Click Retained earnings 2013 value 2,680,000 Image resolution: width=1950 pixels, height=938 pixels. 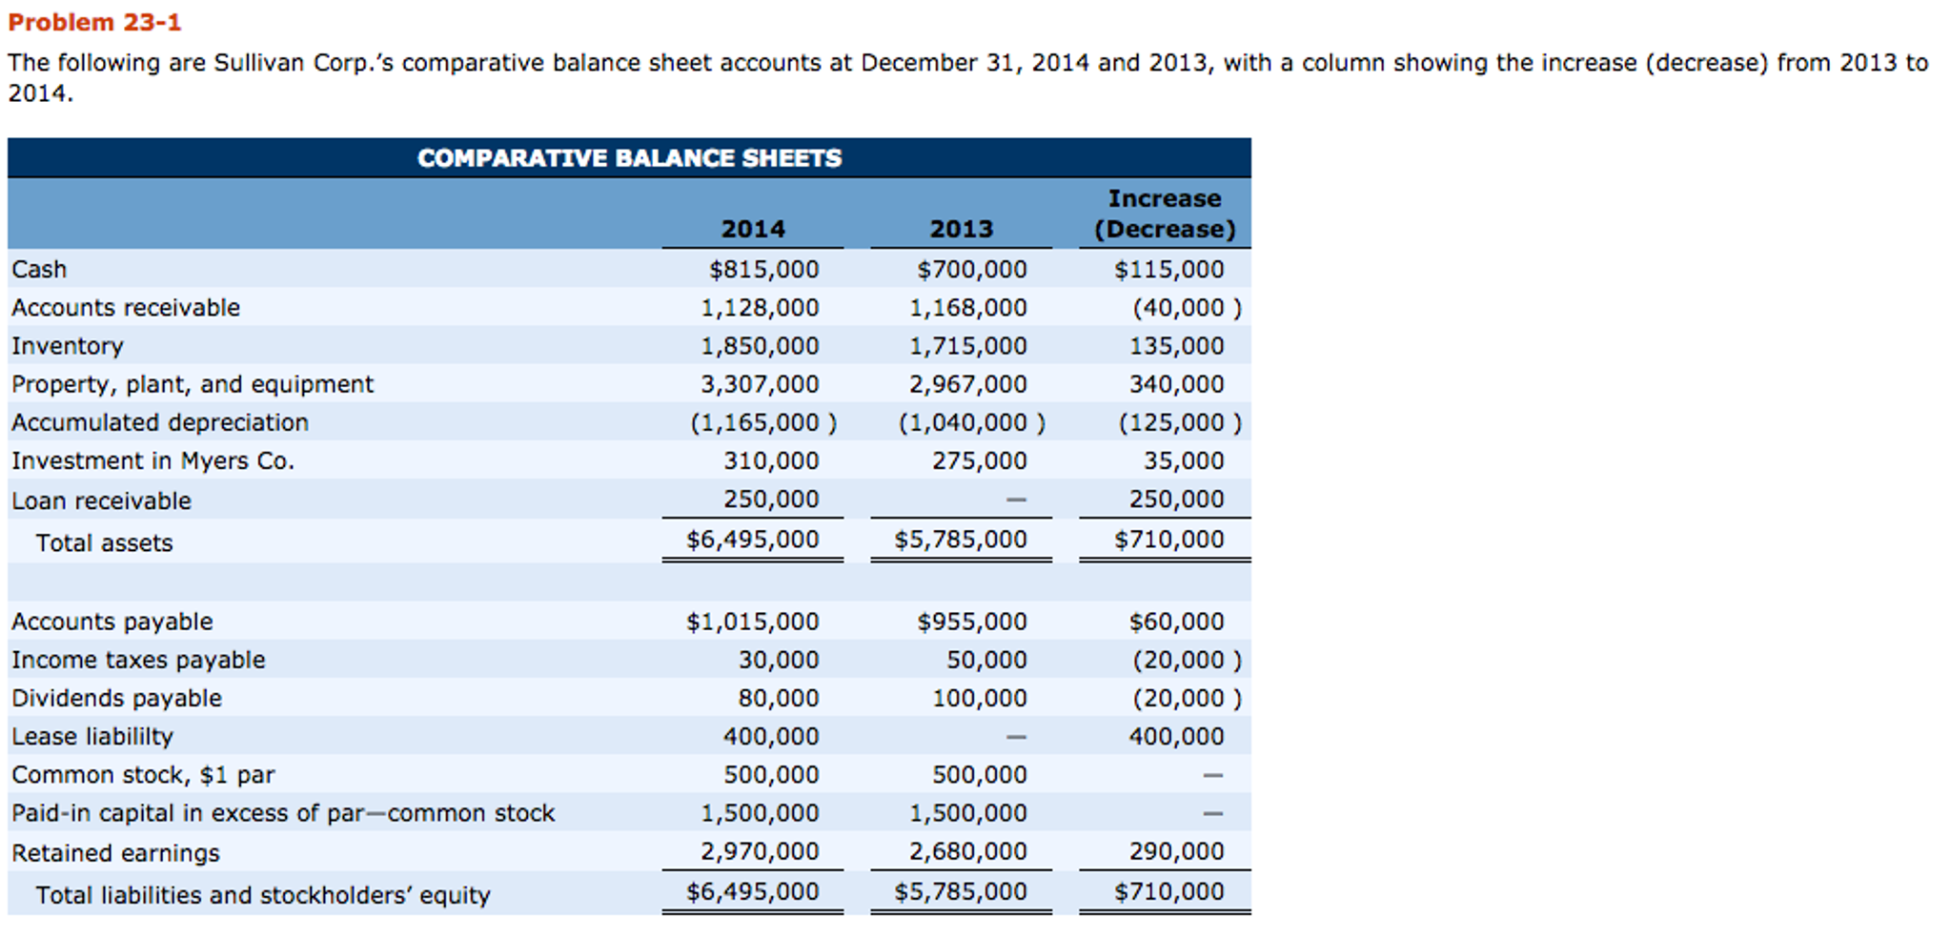pyautogui.click(x=968, y=852)
